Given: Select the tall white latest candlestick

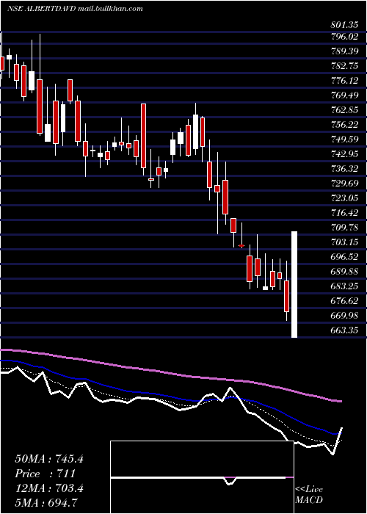Looking at the screenshot, I should click(294, 285).
